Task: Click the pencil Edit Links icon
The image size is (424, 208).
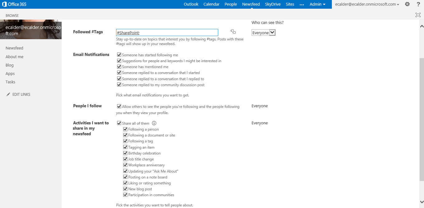Action: pyautogui.click(x=8, y=94)
